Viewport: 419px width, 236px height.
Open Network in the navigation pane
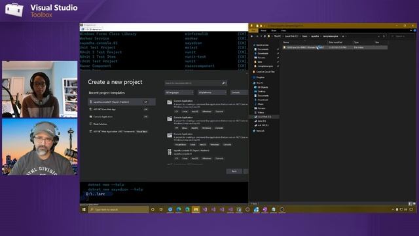pos(260,131)
